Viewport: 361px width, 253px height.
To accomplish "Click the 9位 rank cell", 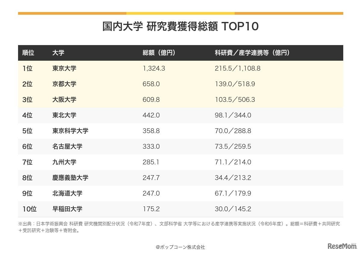I will pos(27,194).
